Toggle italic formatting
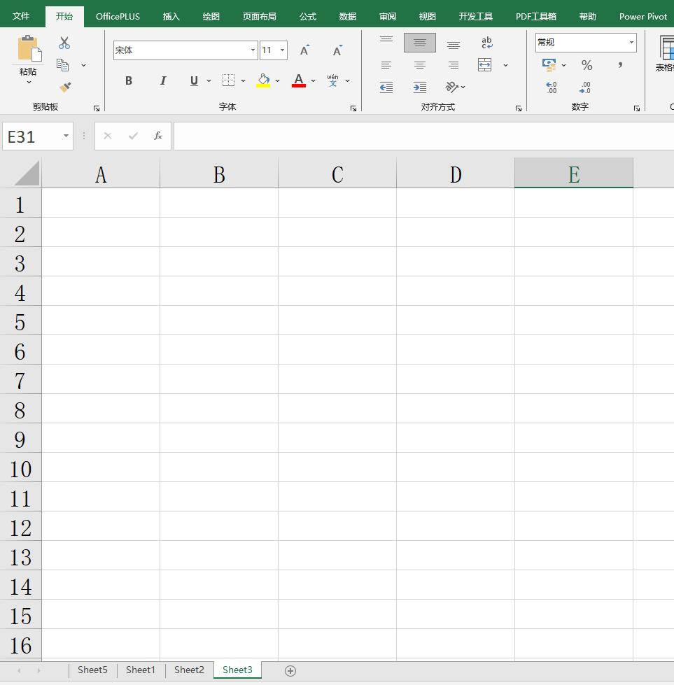The image size is (674, 685). click(162, 80)
